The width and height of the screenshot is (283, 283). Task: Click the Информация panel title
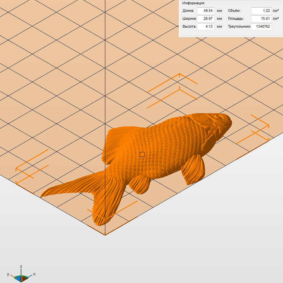tap(193, 3)
